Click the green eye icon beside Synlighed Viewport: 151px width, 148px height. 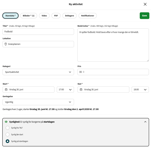coord(6,122)
